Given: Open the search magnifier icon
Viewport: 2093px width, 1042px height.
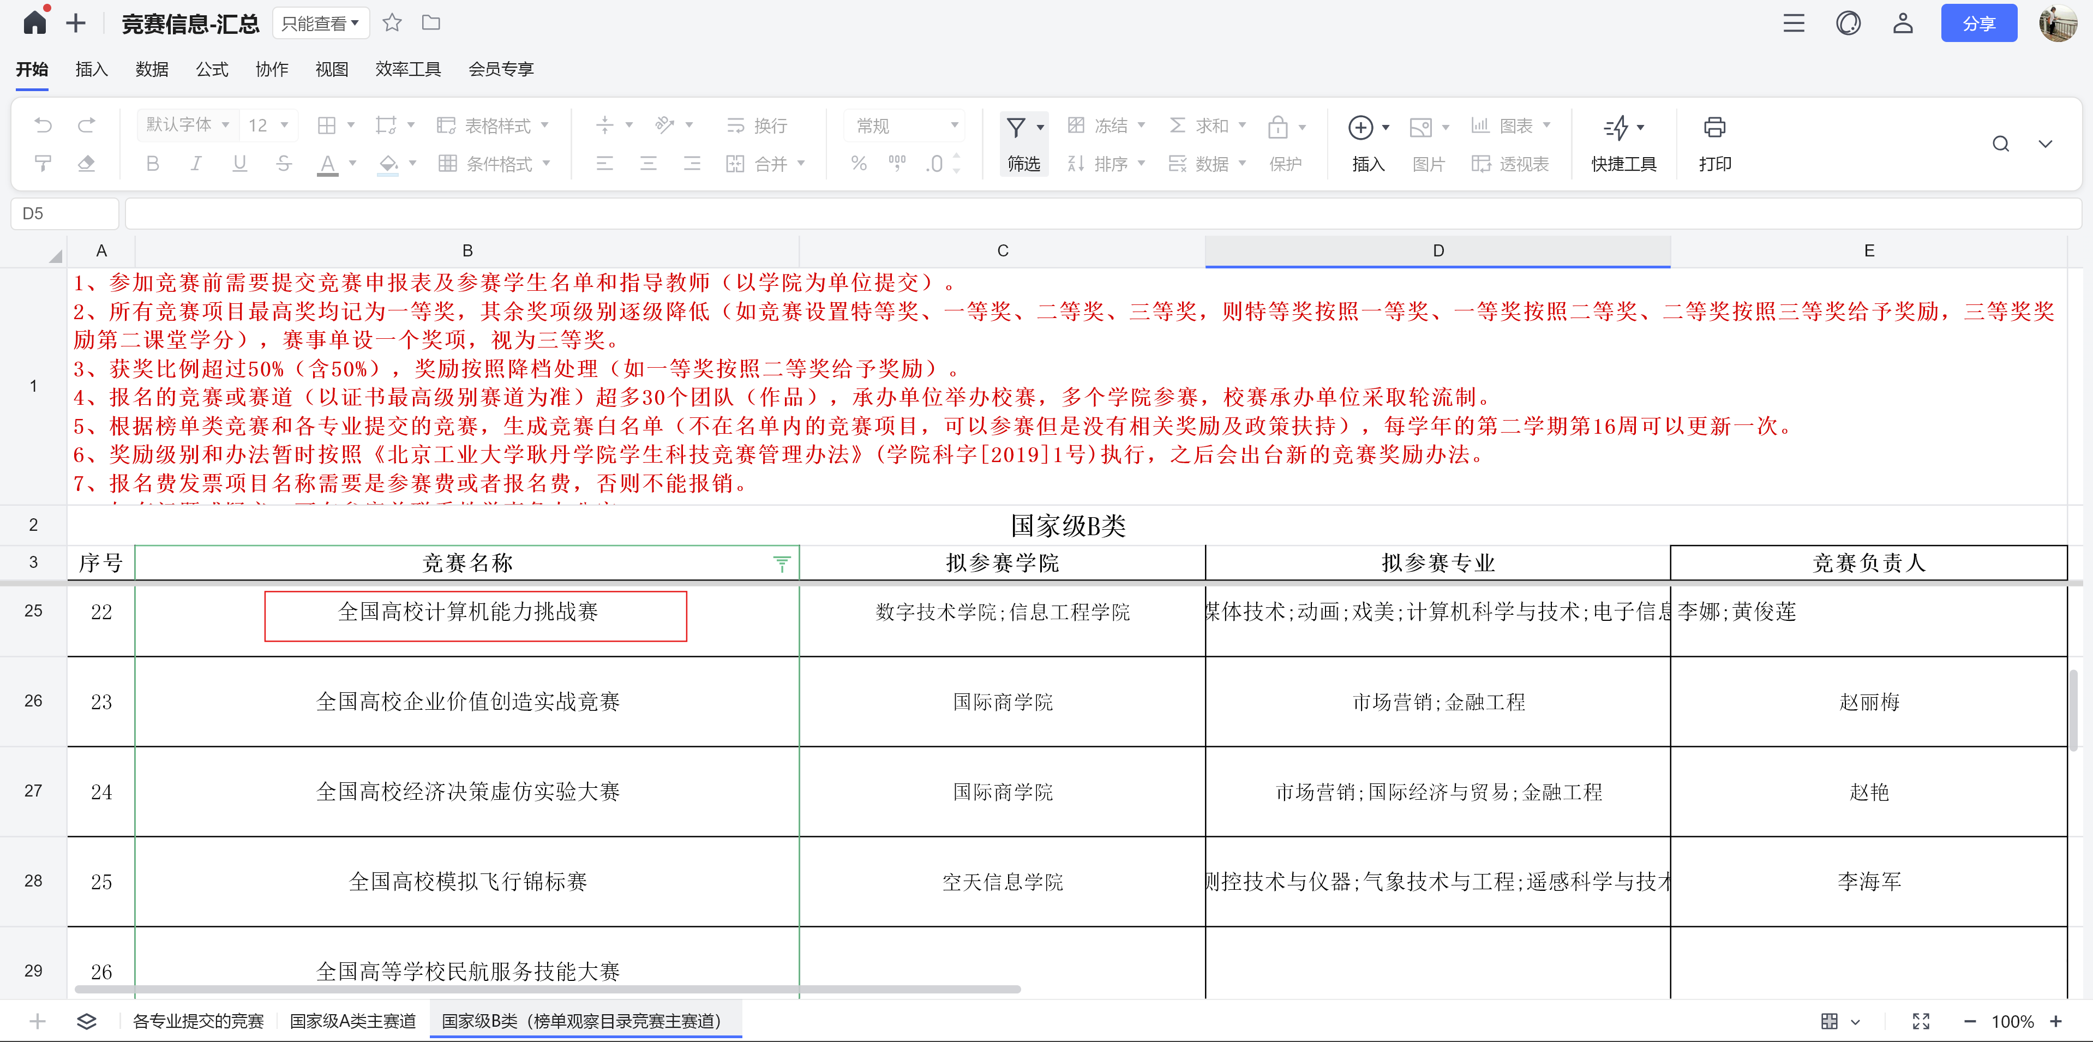Looking at the screenshot, I should pos(2001,144).
